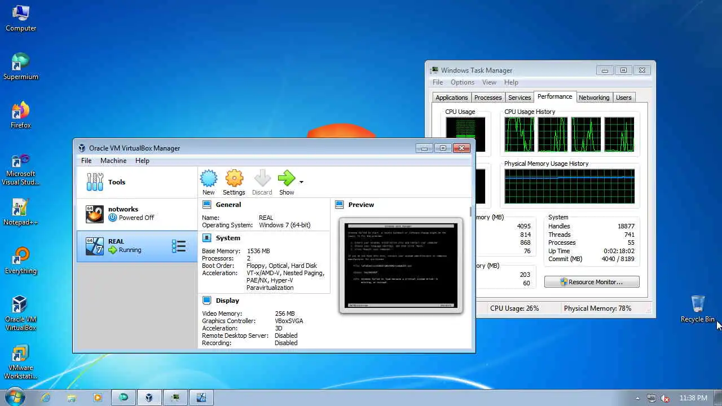722x406 pixels.
Task: Click the Resource Monitor button
Action: point(592,282)
